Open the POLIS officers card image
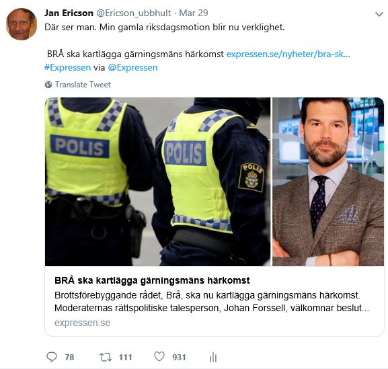Viewport: 388px width, 369px height. coord(157,181)
